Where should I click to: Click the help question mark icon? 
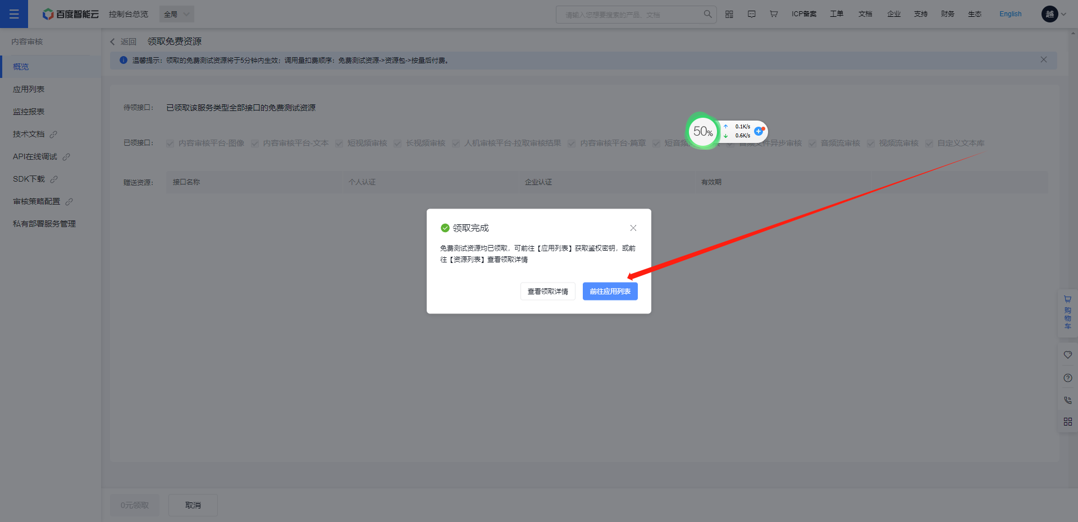[x=1067, y=378]
